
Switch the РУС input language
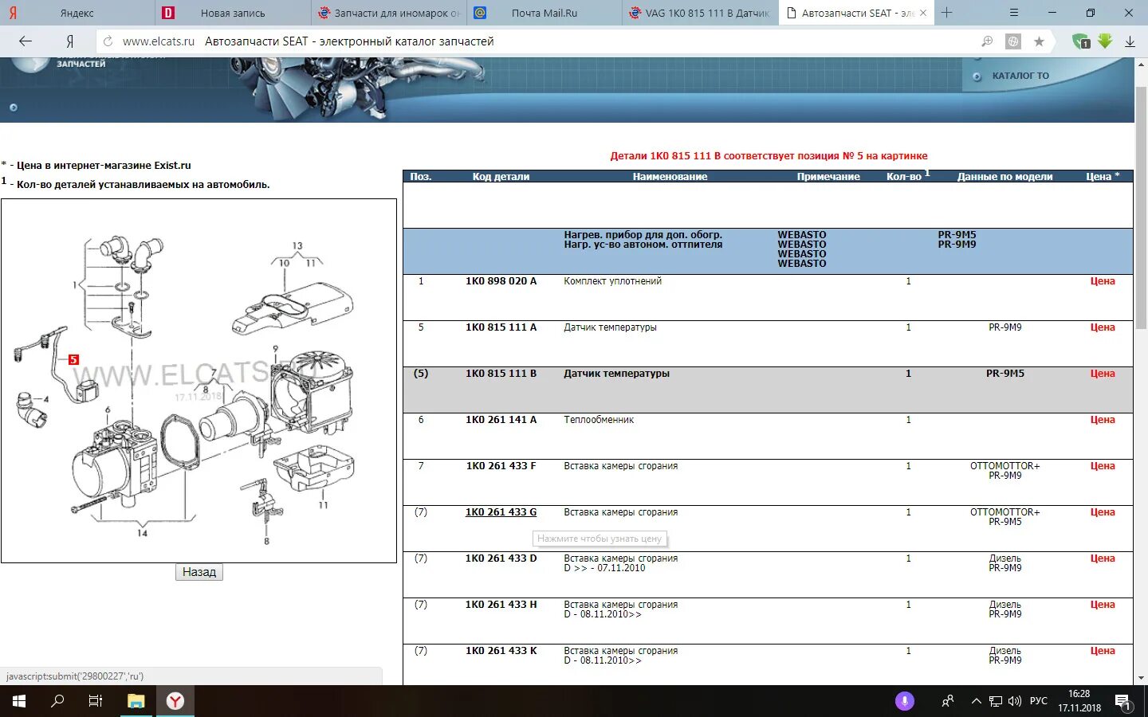click(1039, 701)
